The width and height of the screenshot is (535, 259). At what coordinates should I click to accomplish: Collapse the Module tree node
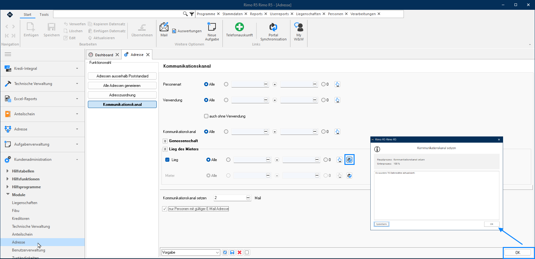click(x=8, y=195)
